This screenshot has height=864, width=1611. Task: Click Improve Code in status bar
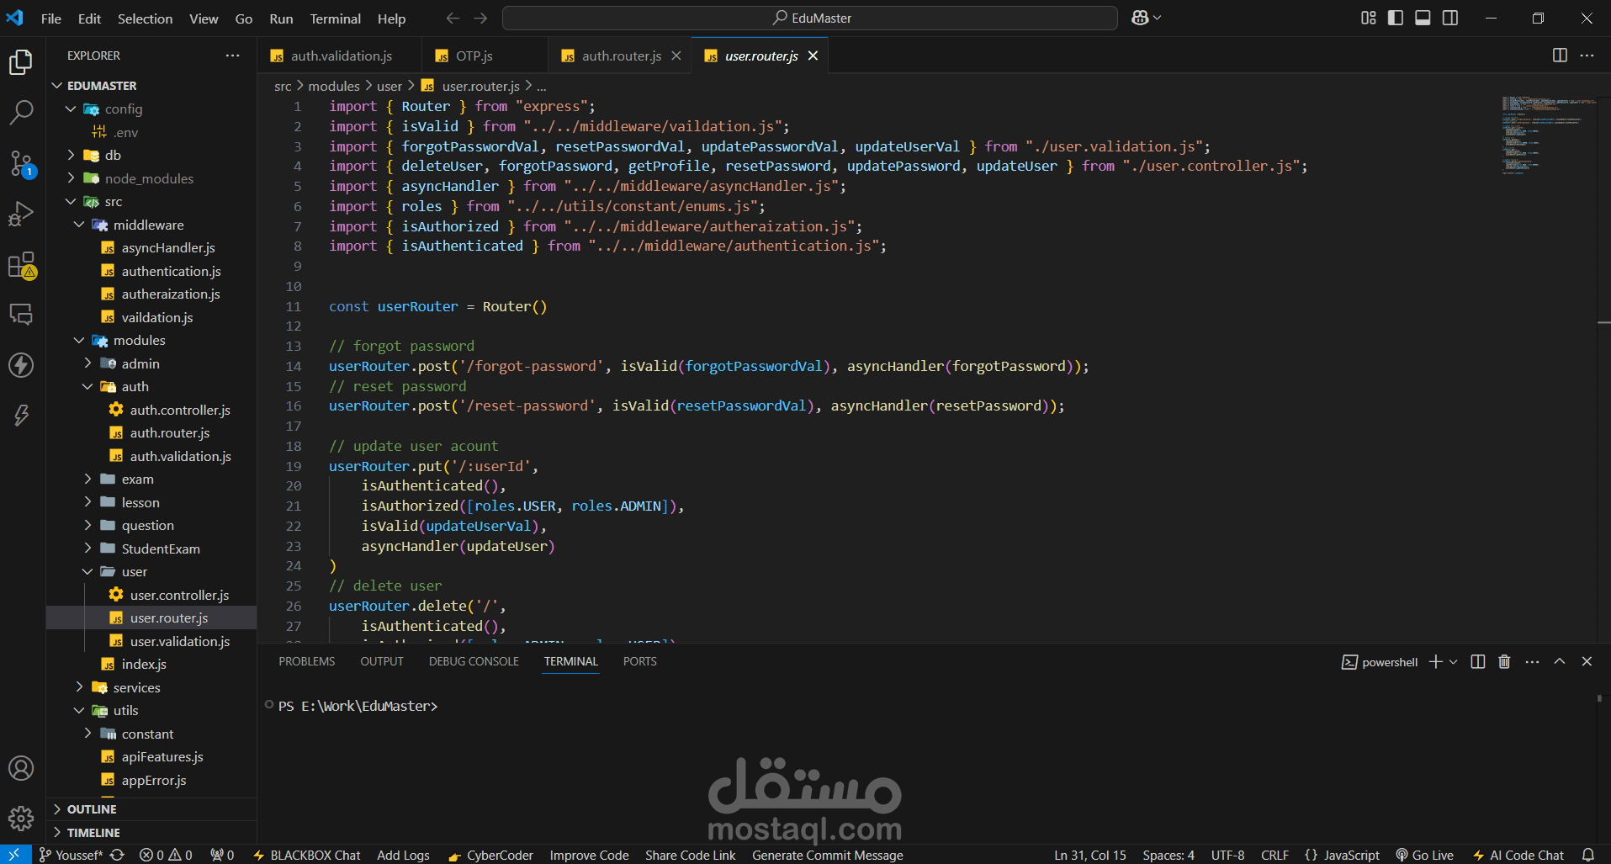click(x=589, y=855)
